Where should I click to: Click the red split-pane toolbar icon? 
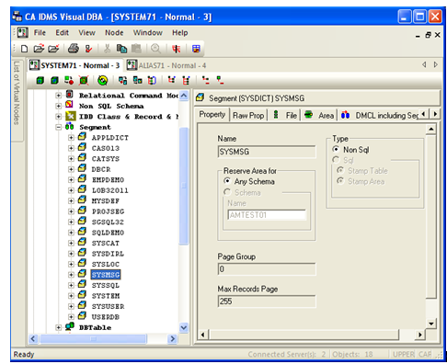177,49
